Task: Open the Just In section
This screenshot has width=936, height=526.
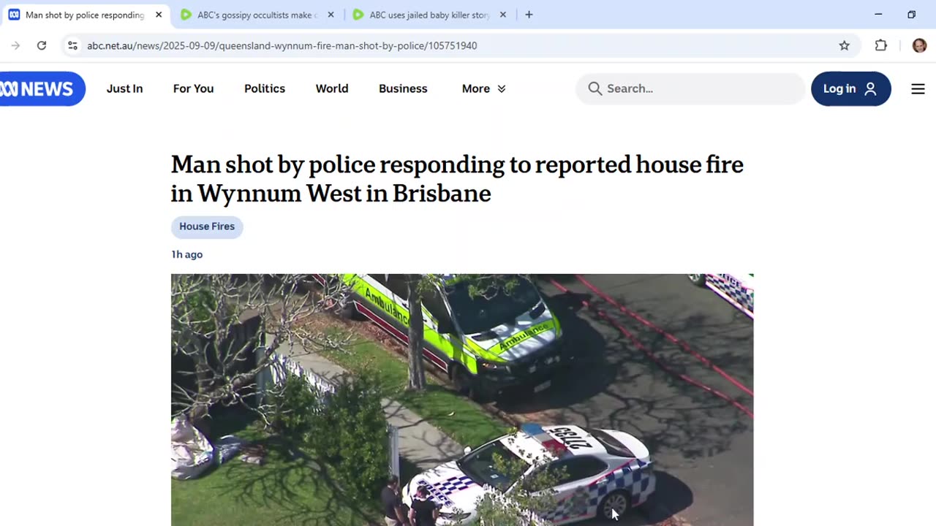Action: tap(124, 88)
